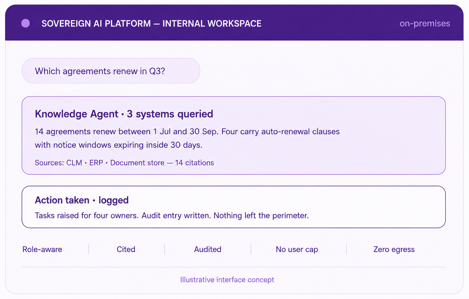Click the 'Illustrative interface concept' footer text
Viewport: 469px width, 299px height.
227,280
